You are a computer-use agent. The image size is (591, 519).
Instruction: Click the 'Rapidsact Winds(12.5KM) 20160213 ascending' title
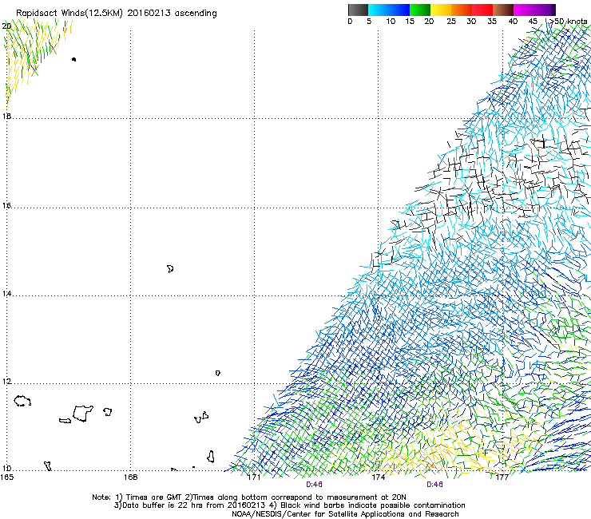[117, 14]
